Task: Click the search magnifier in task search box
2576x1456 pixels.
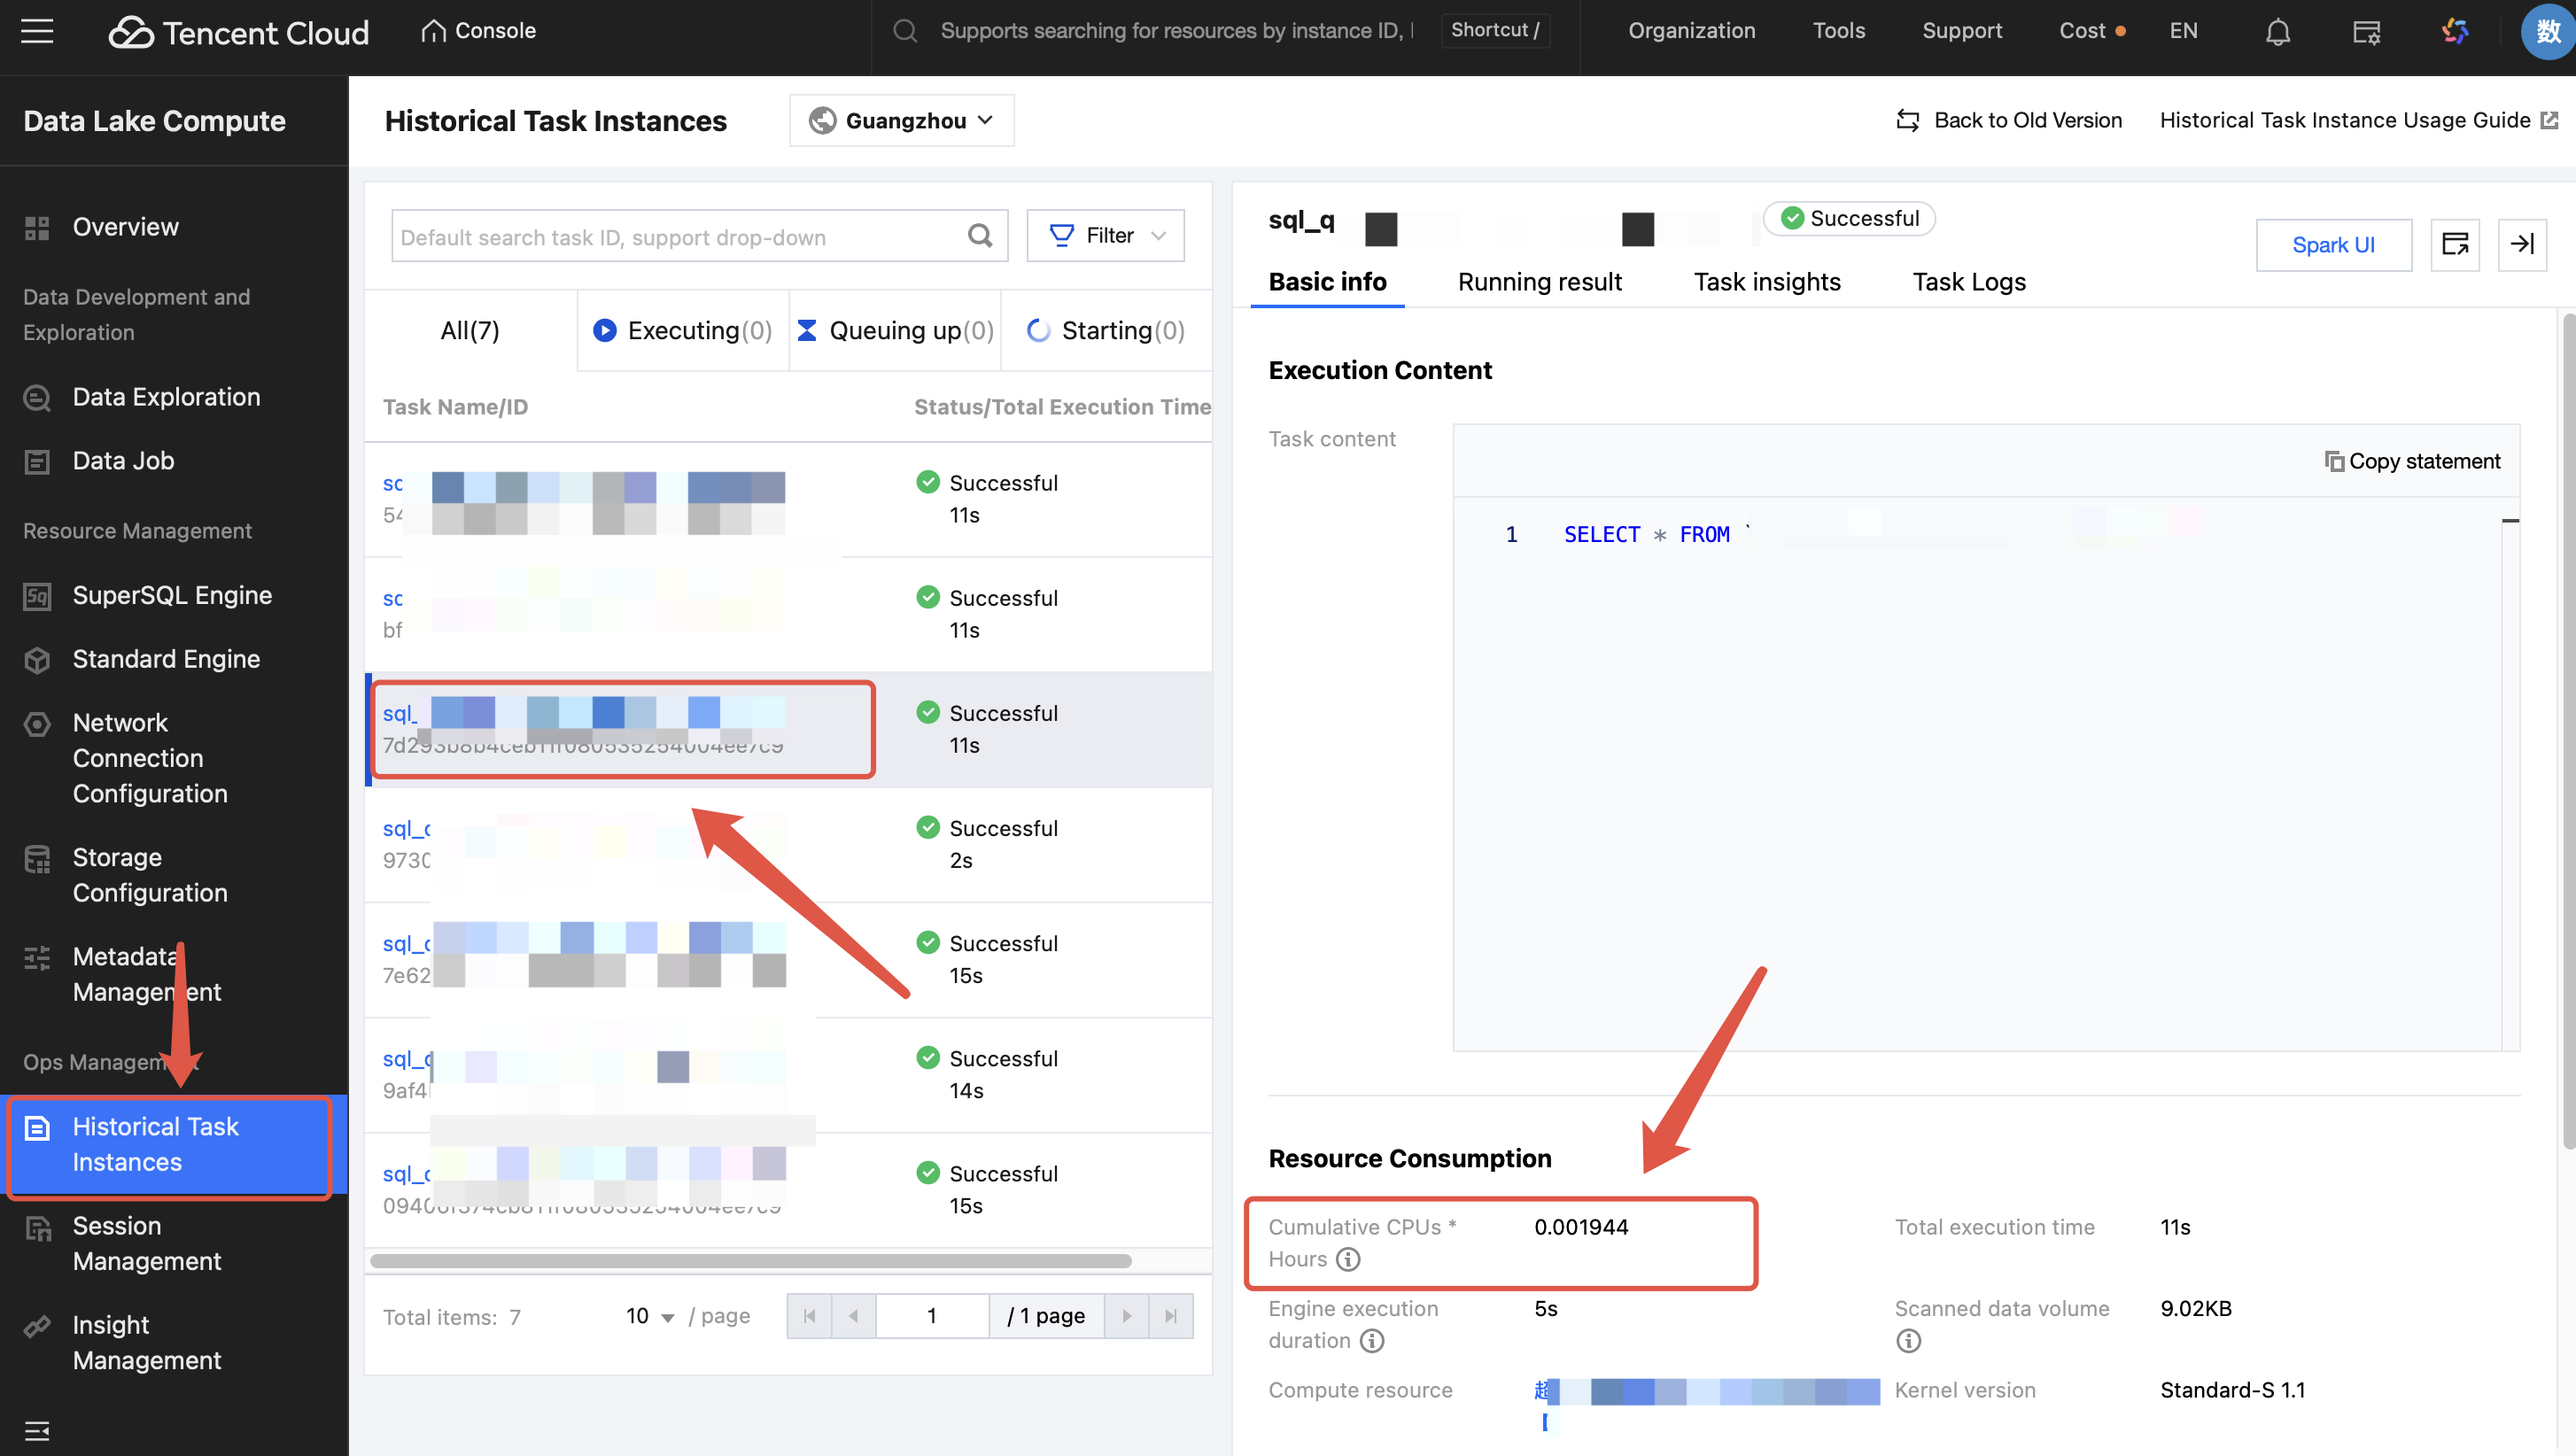Action: pos(980,236)
